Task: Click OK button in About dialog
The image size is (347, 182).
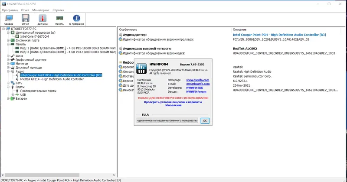Action: [205, 120]
